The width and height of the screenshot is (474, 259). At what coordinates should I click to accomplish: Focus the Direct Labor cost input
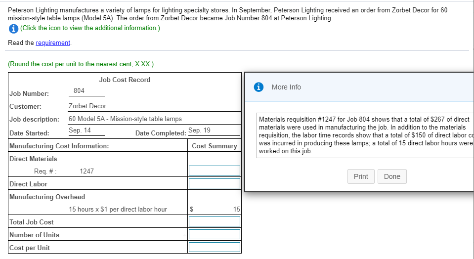214,183
